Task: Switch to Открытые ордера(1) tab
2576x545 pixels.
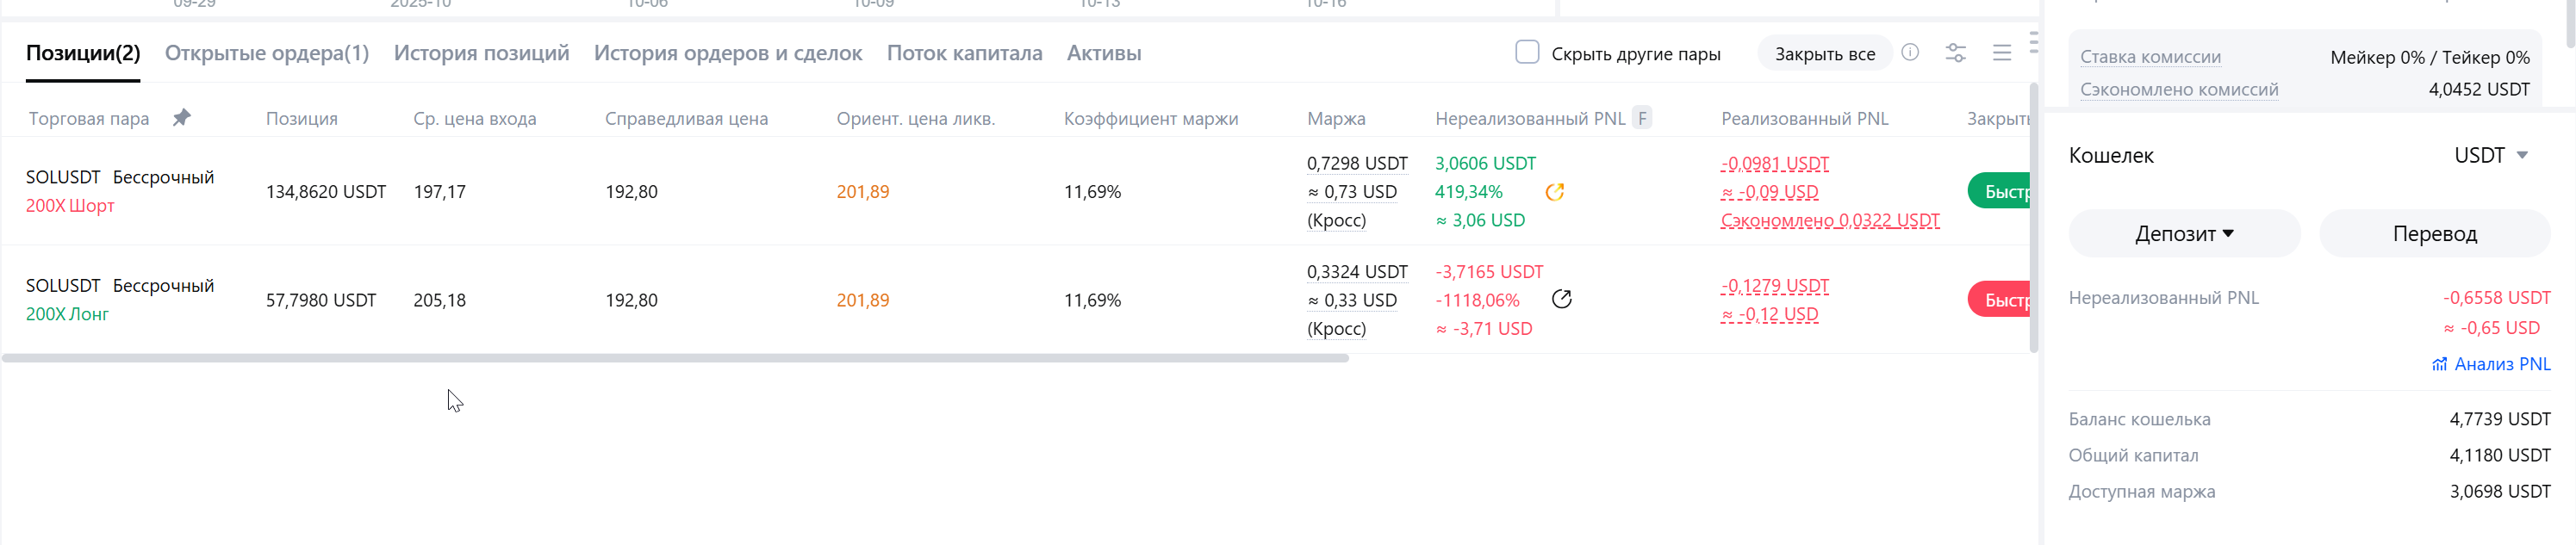Action: 266,53
